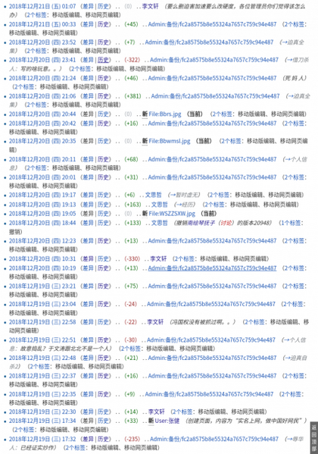This screenshot has width=318, height=454.
Task: Open the Admin:备份 page in the (+381) row
Action: coord(215,95)
